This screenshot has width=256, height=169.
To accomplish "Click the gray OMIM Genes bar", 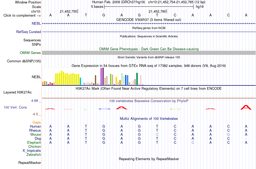I will pos(149,53).
